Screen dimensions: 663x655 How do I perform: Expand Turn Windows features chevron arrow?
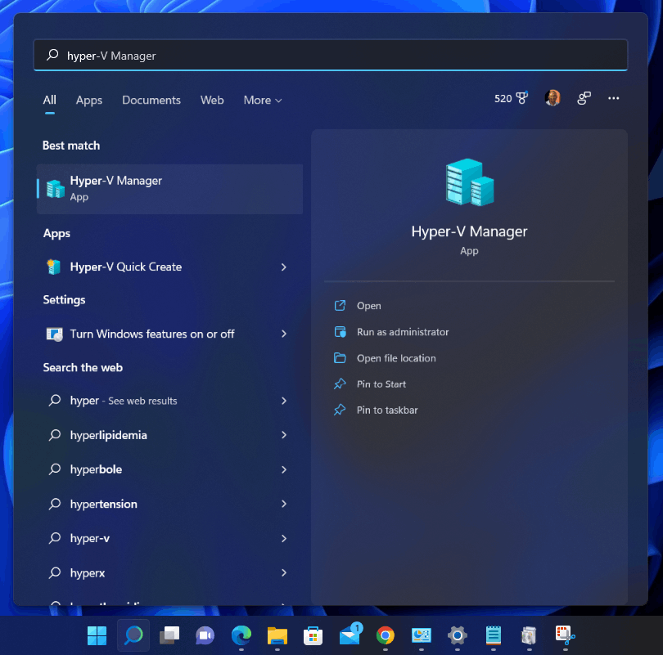point(284,334)
